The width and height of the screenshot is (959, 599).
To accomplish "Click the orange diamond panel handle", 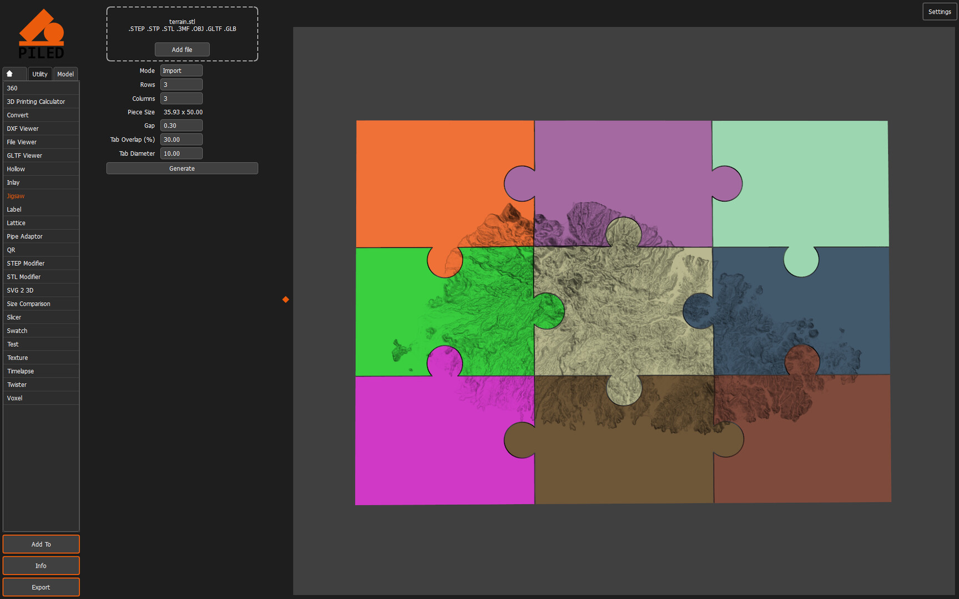I will click(x=286, y=299).
